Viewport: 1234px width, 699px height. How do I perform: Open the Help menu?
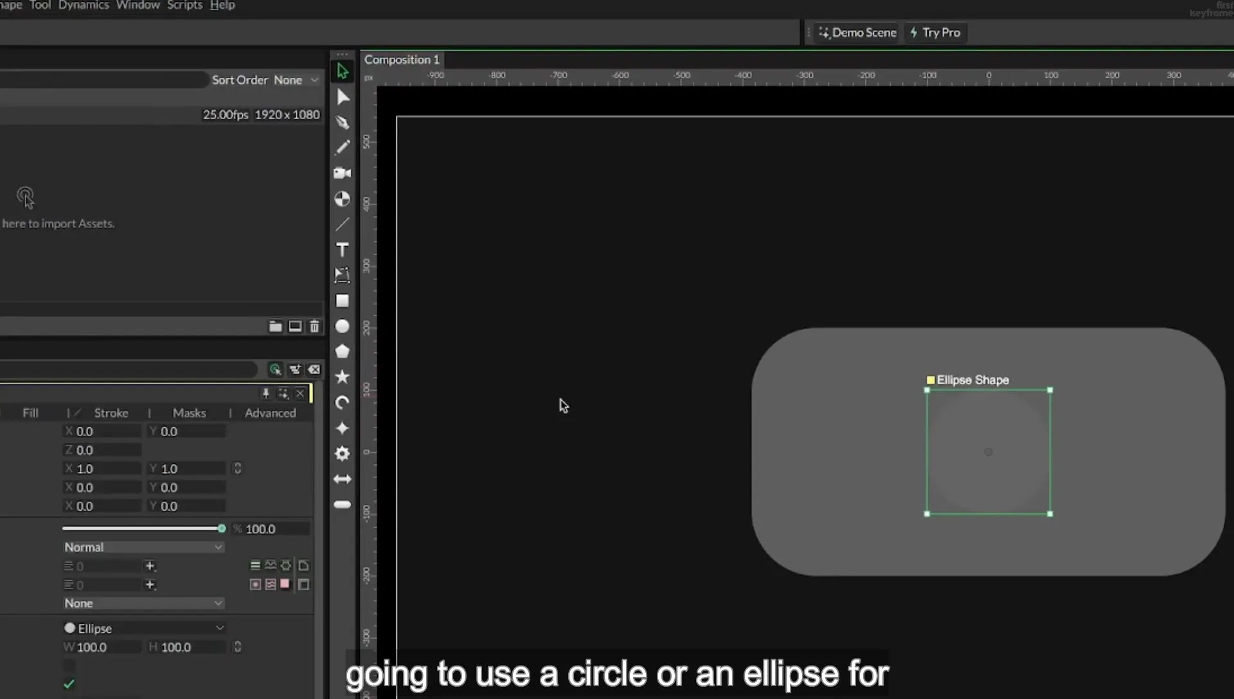222,5
